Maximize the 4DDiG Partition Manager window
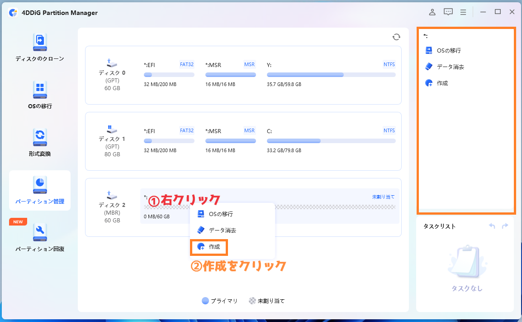The height and width of the screenshot is (322, 522). [498, 12]
